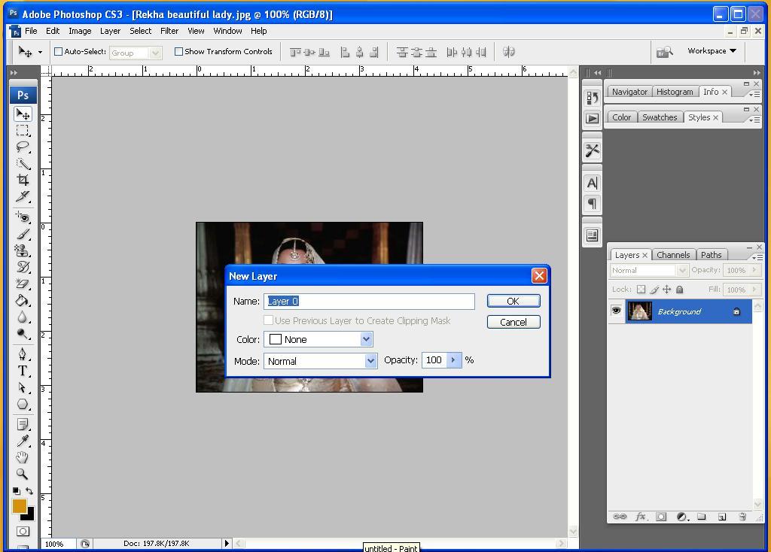
Task: Open layer styles with the fx icon
Action: pos(641,517)
